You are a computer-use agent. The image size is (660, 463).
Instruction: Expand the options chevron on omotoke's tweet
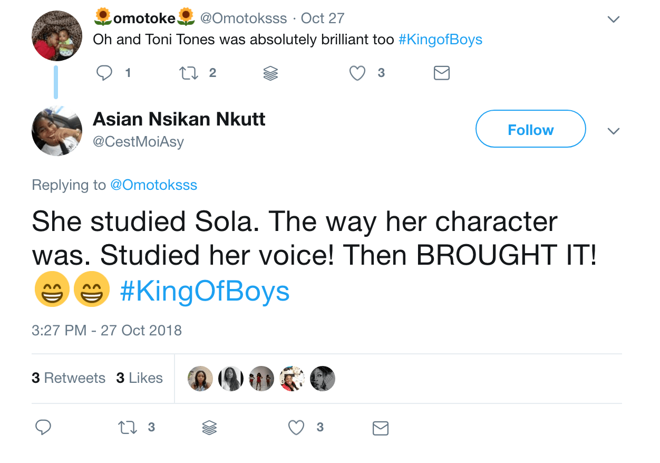pyautogui.click(x=613, y=20)
